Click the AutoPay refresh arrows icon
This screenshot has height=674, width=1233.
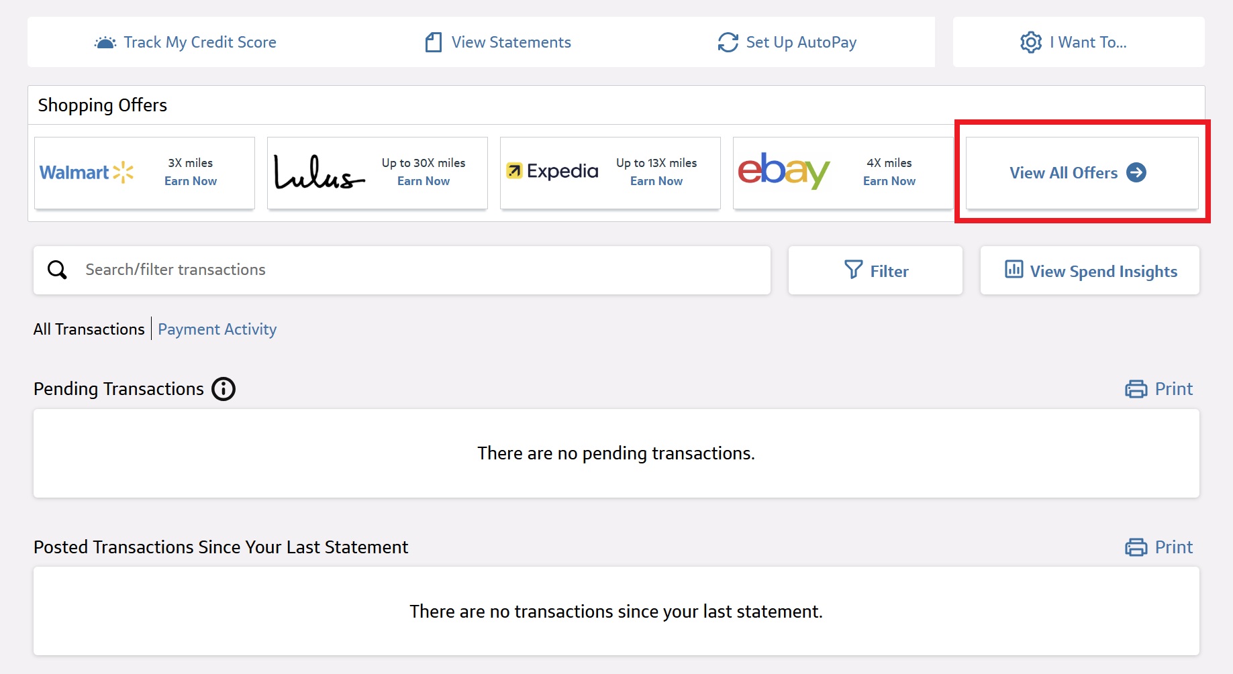(728, 42)
